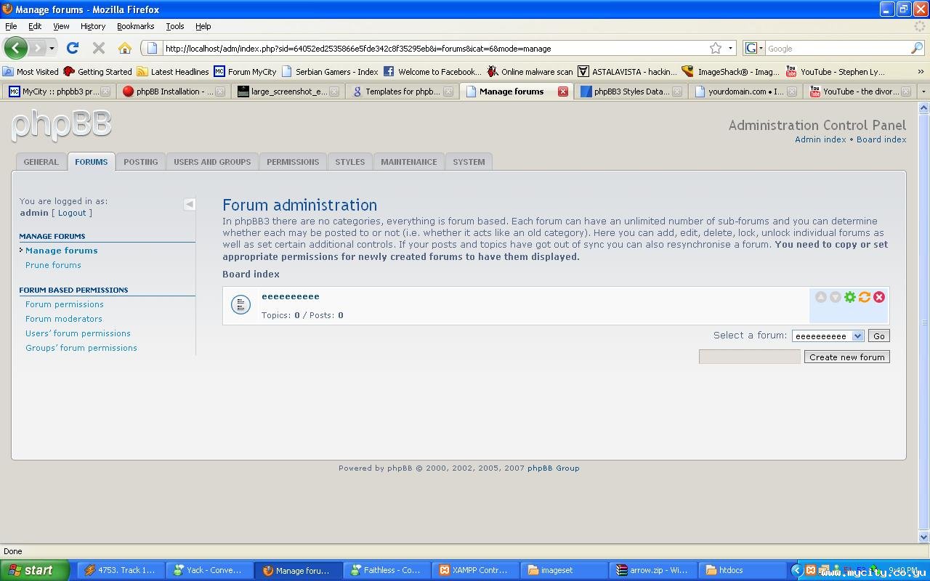Viewport: 930px width, 581px height.
Task: Close the phpBB Installation tab
Action: point(221,92)
